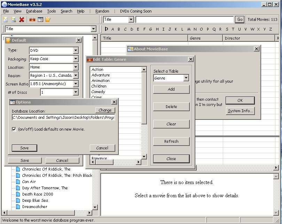282x224 pixels.
Task: Toggle Load defaults on new Movie checkbox
Action: 14,129
